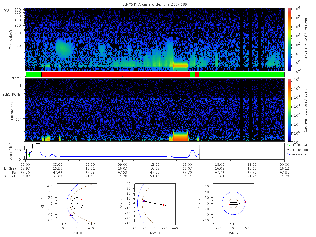Click the Rs value "47.59"
Screen dimensions: 316x237
pyautogui.click(x=122, y=172)
